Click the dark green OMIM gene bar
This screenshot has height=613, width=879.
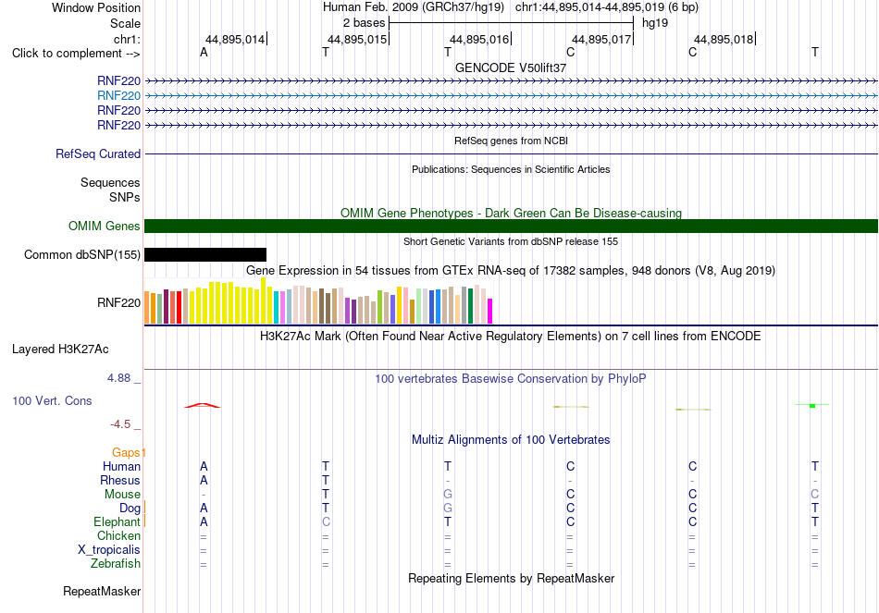[511, 226]
